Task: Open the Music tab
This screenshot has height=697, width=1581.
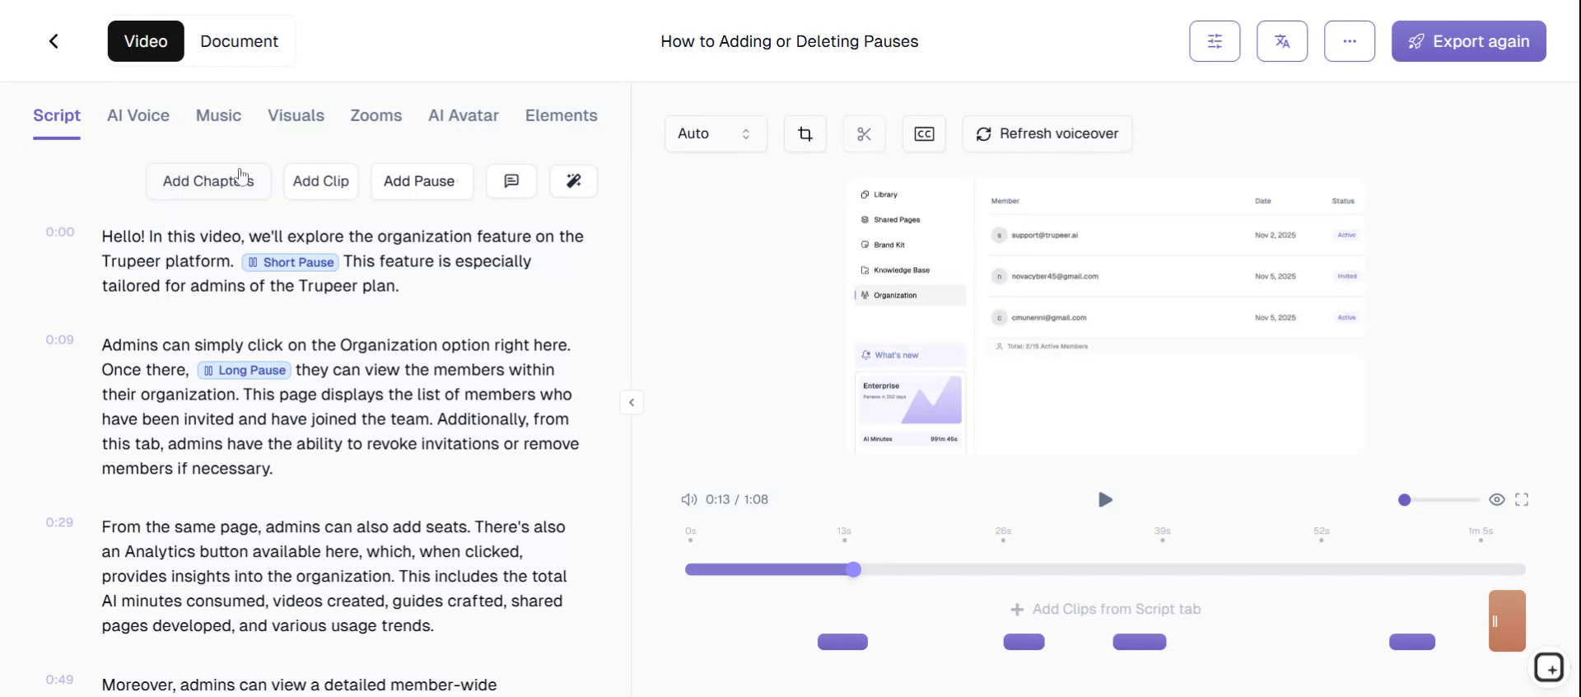Action: 218,115
